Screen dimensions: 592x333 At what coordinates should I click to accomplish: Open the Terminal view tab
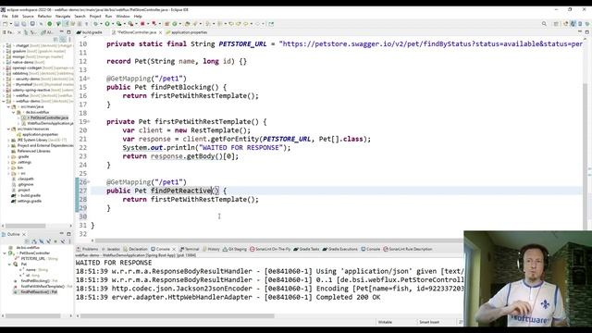190,249
